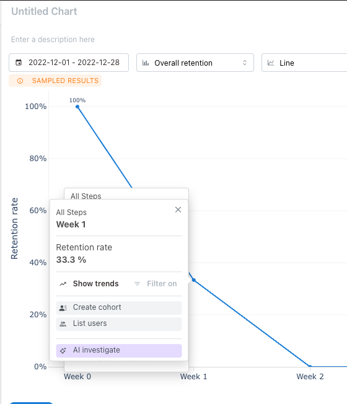Screen dimensions: 347x404
Task: Click the line chart icon beside Line
Action: pyautogui.click(x=271, y=63)
